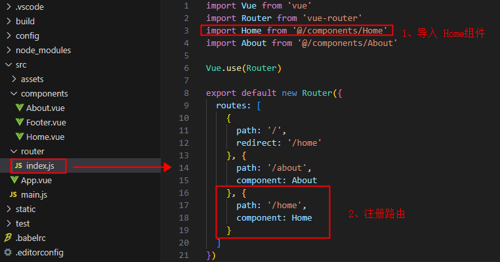Click line number 21 in gutter
Viewport: 500px width, 262px height.
click(184, 255)
